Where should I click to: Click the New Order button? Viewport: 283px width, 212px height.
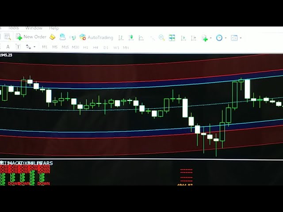coord(31,38)
